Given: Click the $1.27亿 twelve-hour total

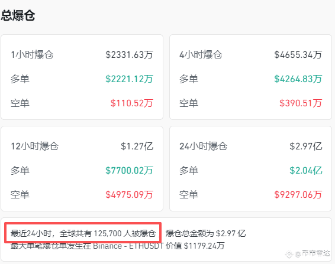Looking at the screenshot, I should coord(137,146).
